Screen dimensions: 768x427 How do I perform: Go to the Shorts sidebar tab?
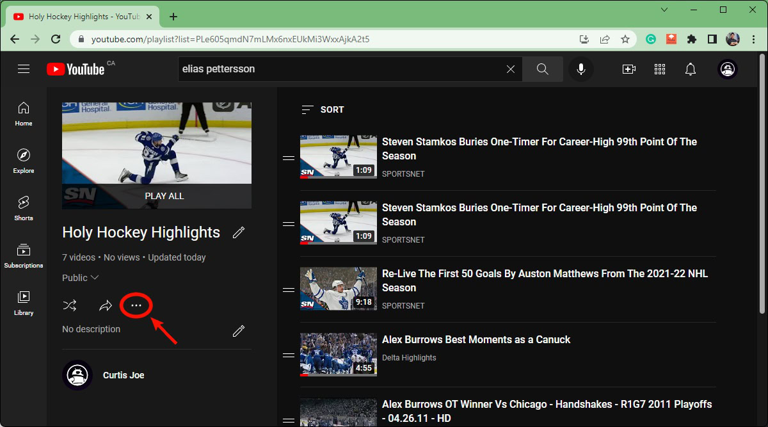[24, 208]
